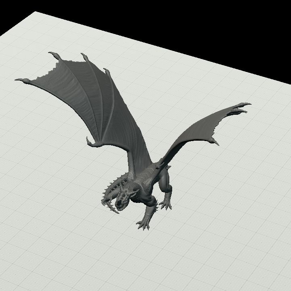Click the far corner of the grid plane
The width and height of the screenshot is (291, 291).
(x=35, y=12)
